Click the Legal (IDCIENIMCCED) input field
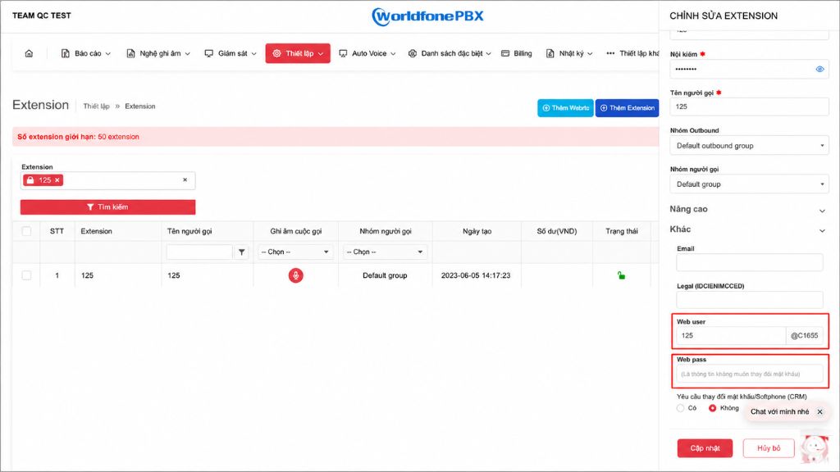This screenshot has height=472, width=840. 750,300
